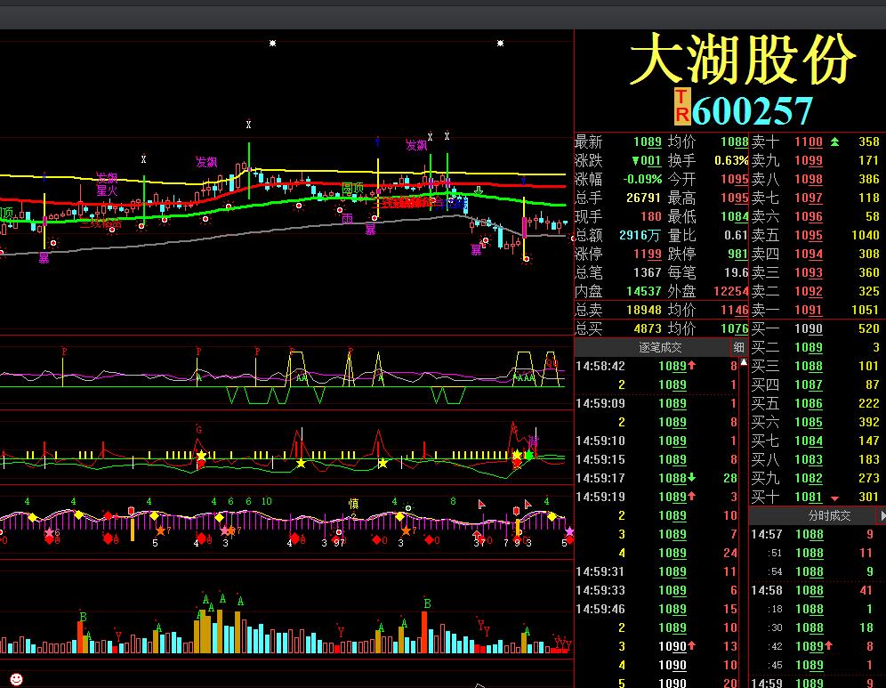Click the 卖九 ask price 1099
The height and width of the screenshot is (688, 886).
[x=809, y=160]
